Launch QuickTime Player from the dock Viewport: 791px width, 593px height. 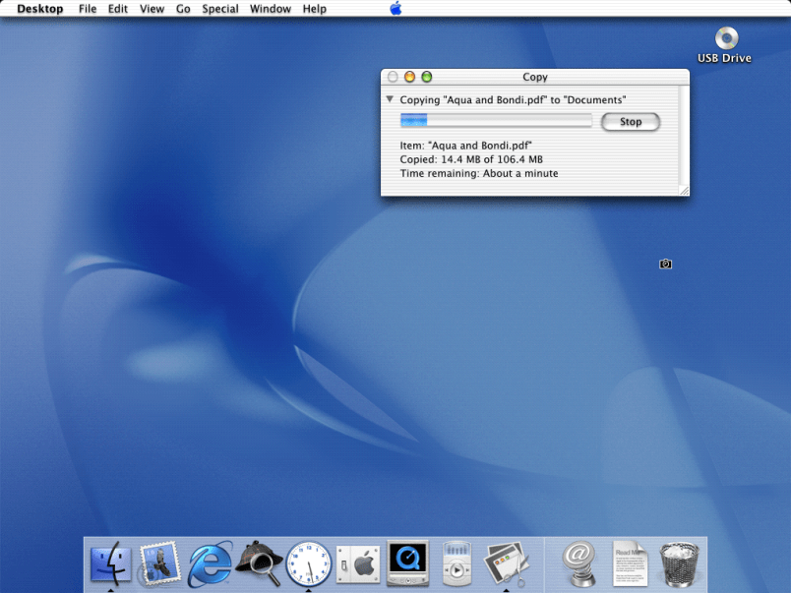click(x=407, y=564)
